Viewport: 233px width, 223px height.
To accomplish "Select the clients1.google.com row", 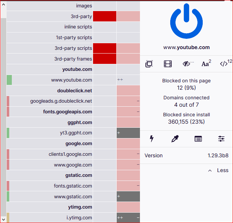I will click(49, 154).
